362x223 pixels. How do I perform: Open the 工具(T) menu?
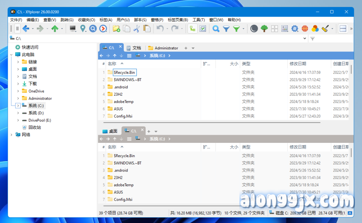coord(198,20)
